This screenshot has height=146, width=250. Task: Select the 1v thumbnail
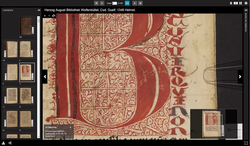click(x=10, y=96)
